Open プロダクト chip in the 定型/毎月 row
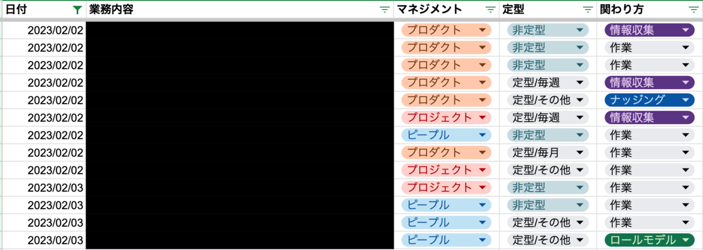The width and height of the screenshot is (703, 250). pyautogui.click(x=446, y=153)
